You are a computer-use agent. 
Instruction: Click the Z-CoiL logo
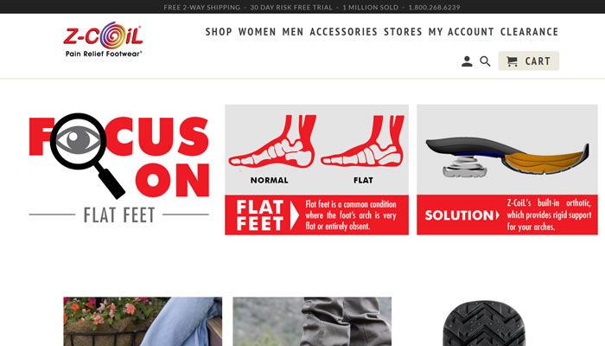pos(103,40)
